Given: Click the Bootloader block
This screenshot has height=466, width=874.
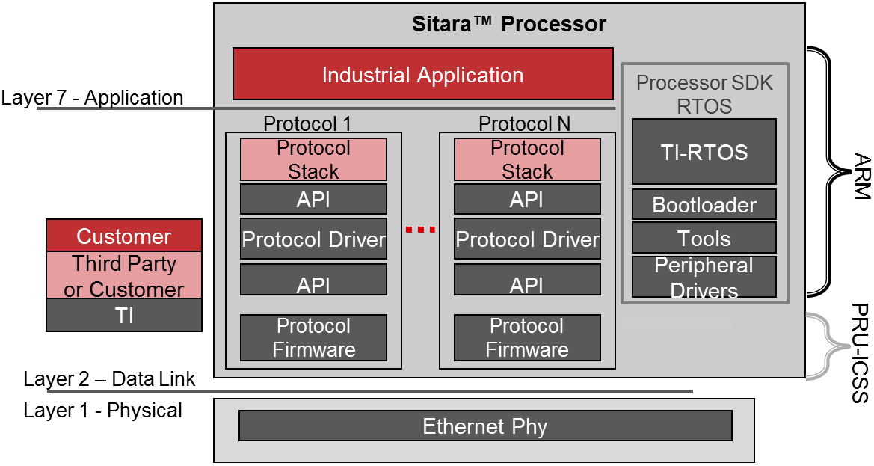Looking at the screenshot, I should pyautogui.click(x=704, y=204).
